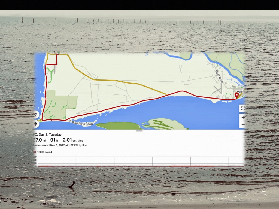Click the fullscreen map icon

(x=243, y=108)
